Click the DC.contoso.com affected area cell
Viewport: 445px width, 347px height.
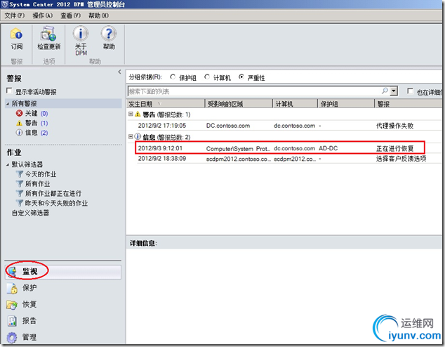click(x=228, y=126)
